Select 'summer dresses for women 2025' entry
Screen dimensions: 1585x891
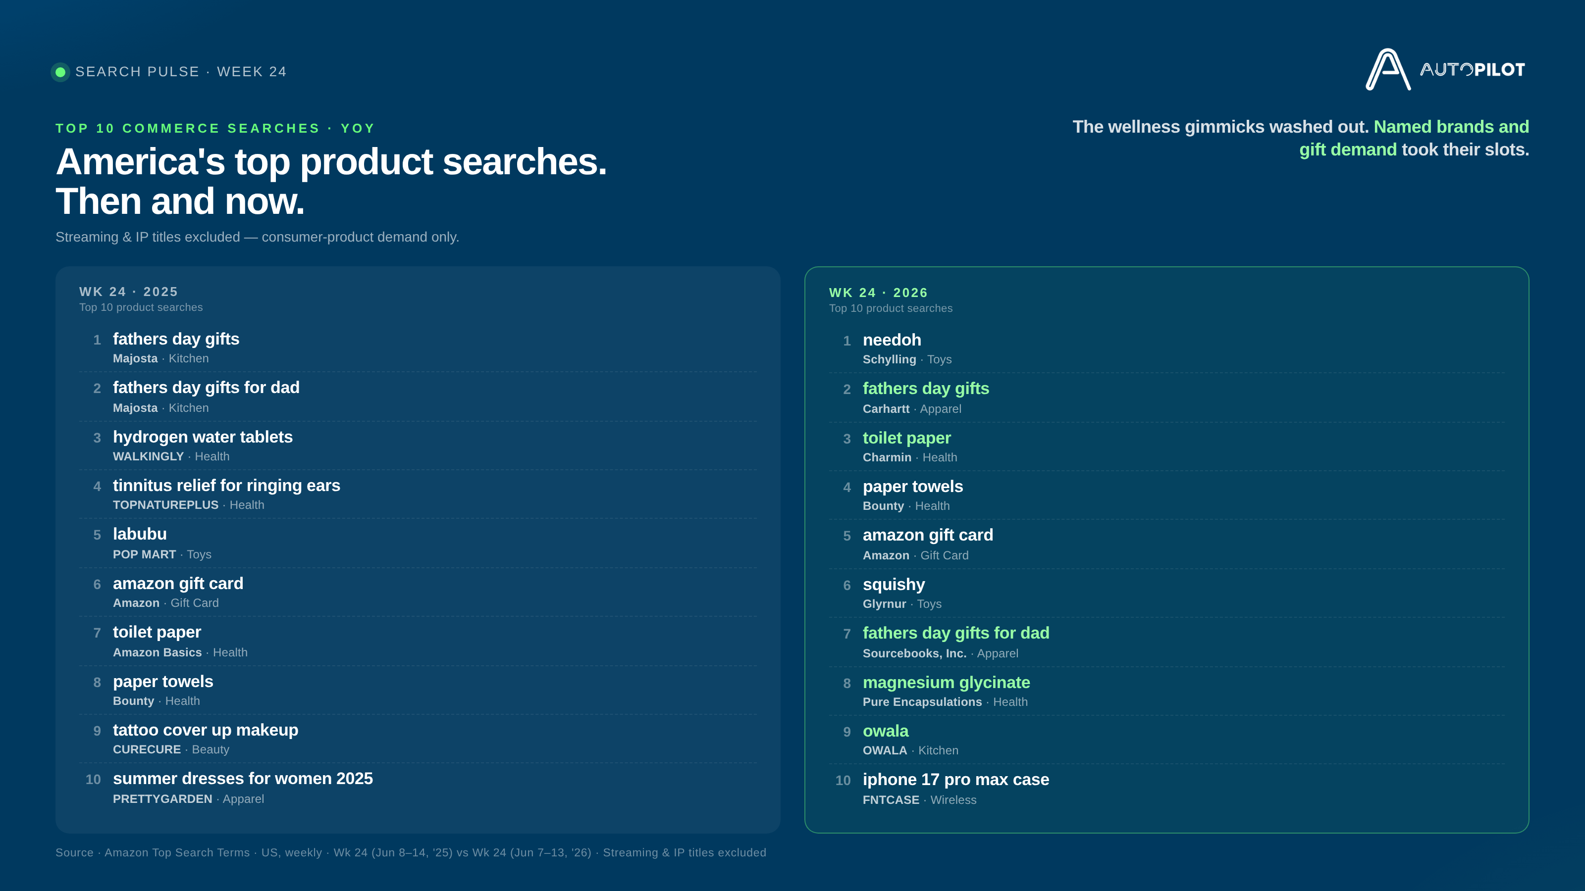pyautogui.click(x=243, y=779)
